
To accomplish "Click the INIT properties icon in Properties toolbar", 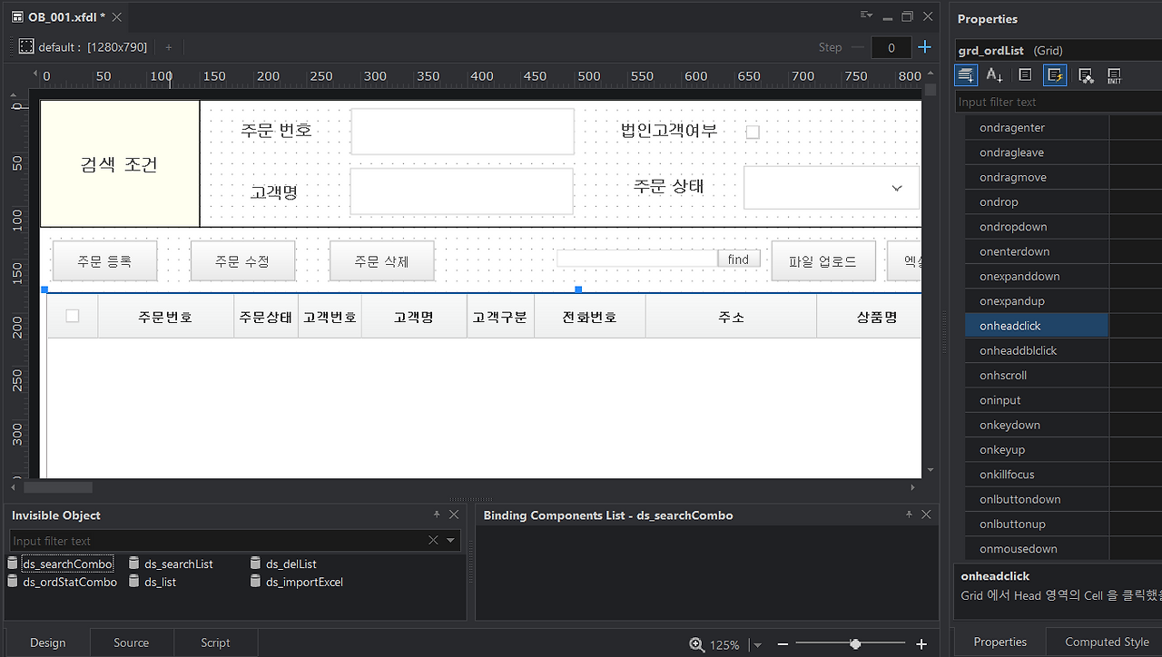I will (x=1115, y=75).
